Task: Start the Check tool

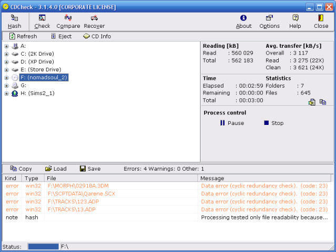Action: coord(42,22)
